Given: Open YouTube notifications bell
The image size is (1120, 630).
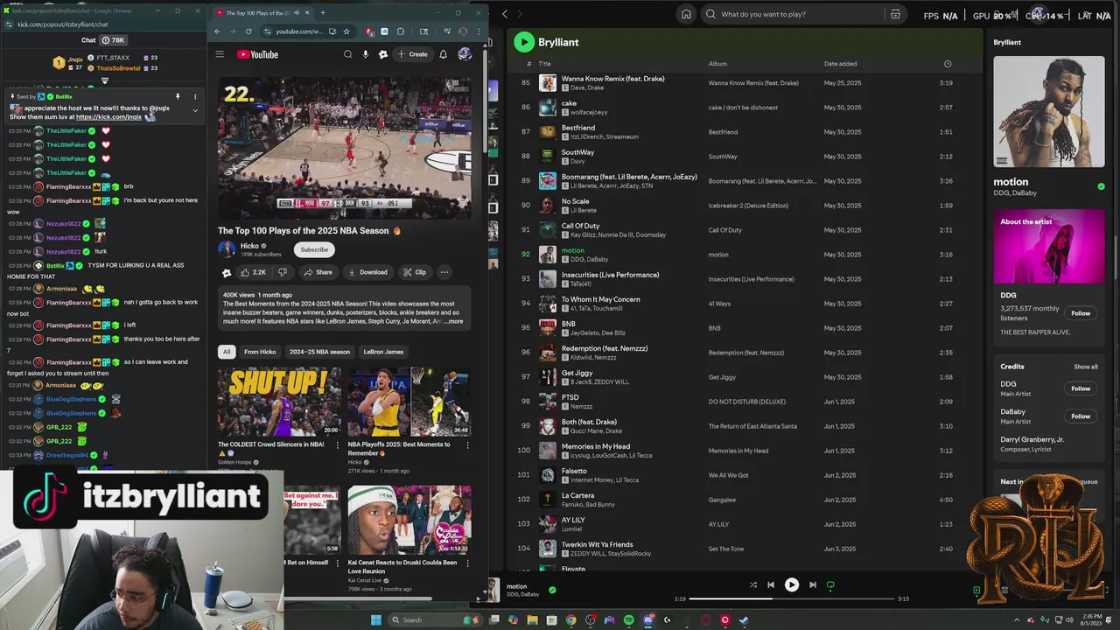Looking at the screenshot, I should [443, 54].
